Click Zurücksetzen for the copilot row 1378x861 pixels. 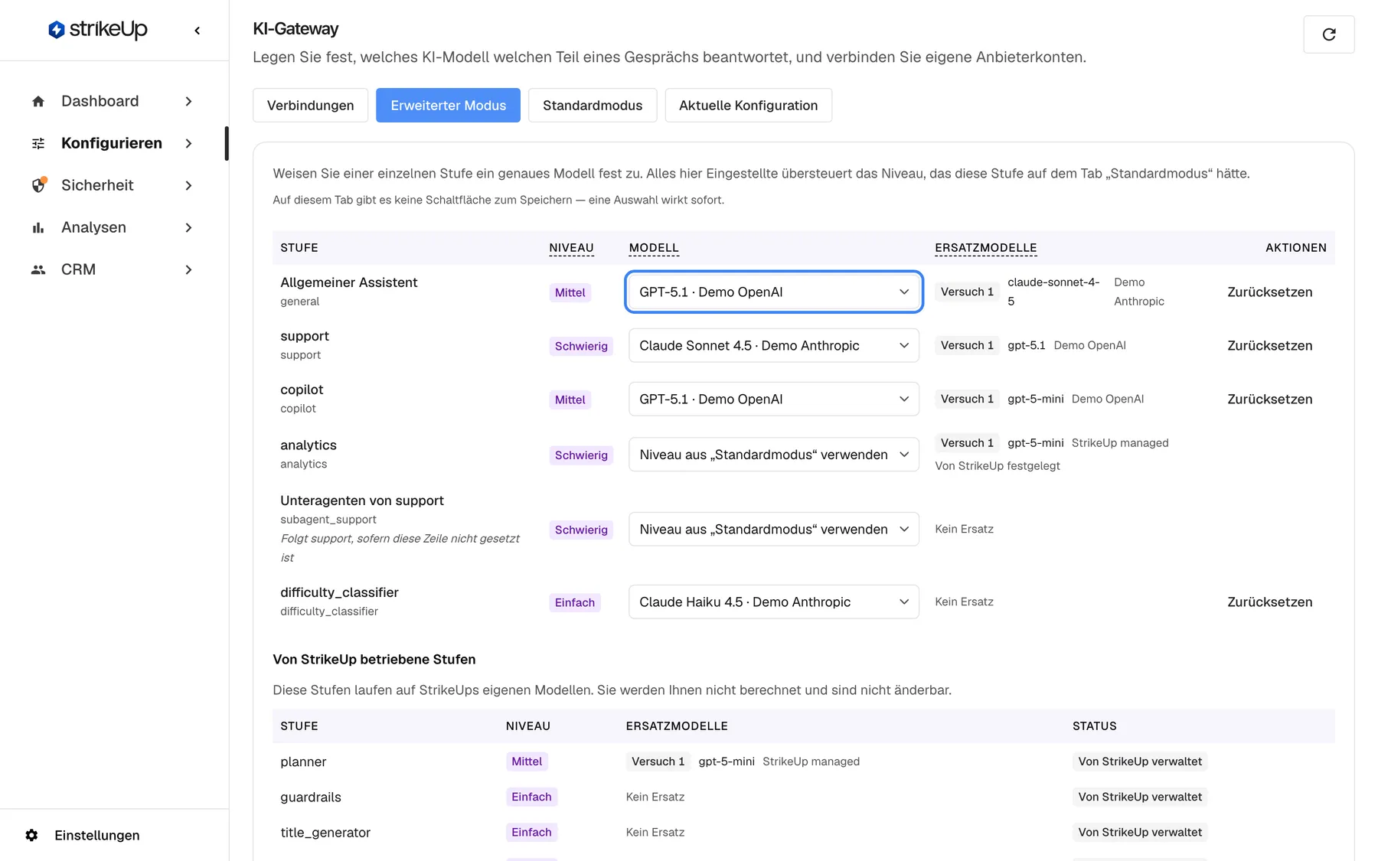(1269, 399)
